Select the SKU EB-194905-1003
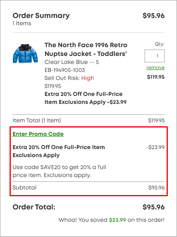Image resolution: width=177 pixels, height=237 pixels. pyautogui.click(x=65, y=70)
